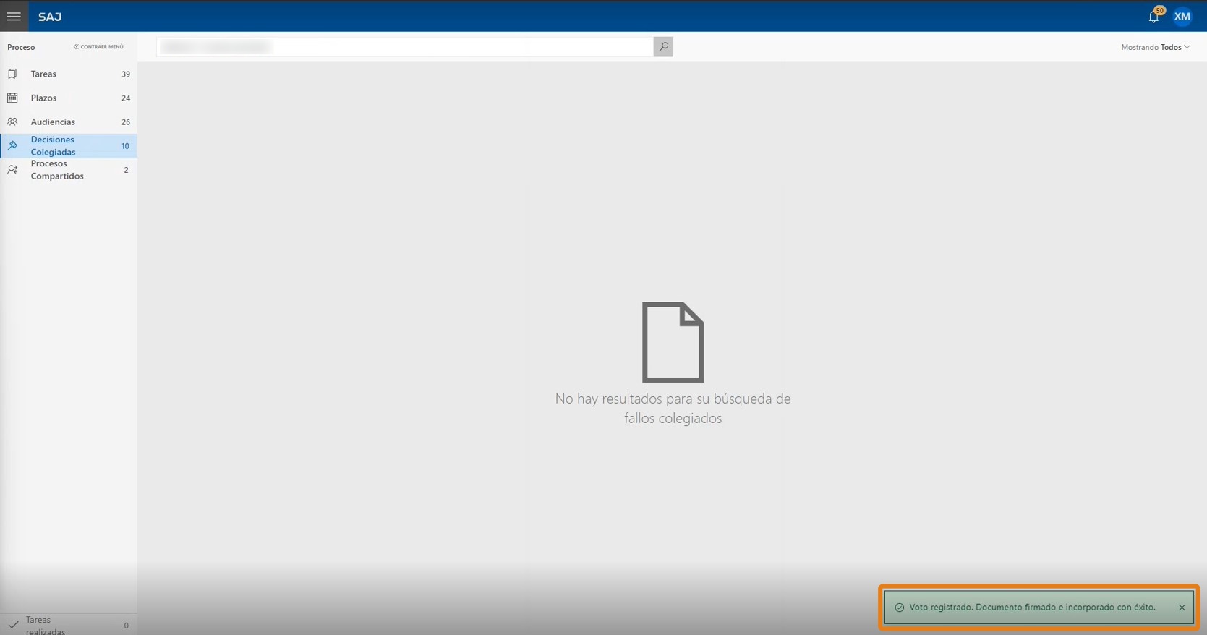Click the SAJ logo text

pyautogui.click(x=50, y=17)
